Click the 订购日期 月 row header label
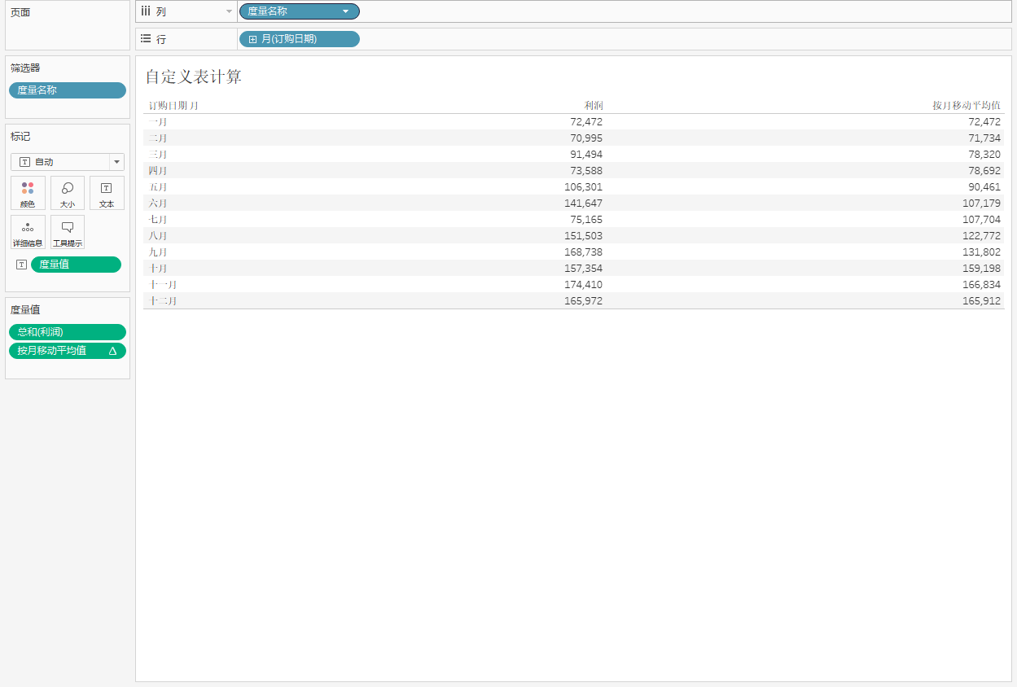This screenshot has width=1017, height=687. pos(173,106)
